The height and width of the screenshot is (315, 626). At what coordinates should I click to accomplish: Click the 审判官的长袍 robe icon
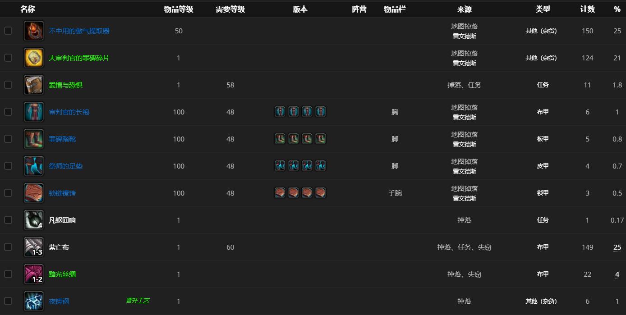tap(34, 112)
